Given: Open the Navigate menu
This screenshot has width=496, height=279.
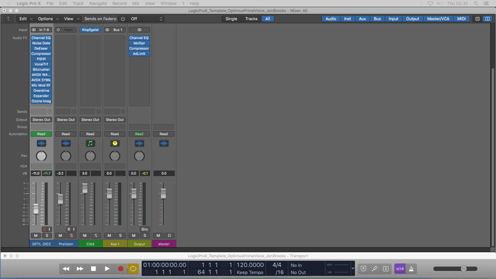Looking at the screenshot, I should [x=98, y=4].
